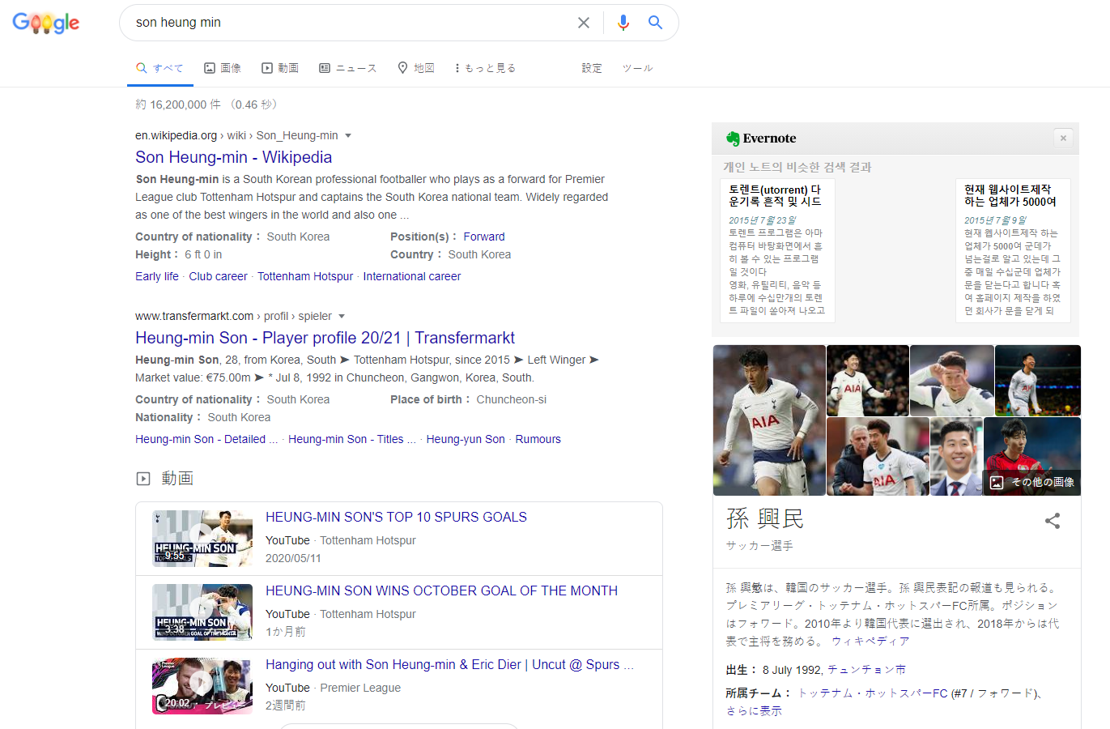
Task: Open 'Hanging out with Son Heung-min & Eric Dier' link
Action: tap(449, 664)
